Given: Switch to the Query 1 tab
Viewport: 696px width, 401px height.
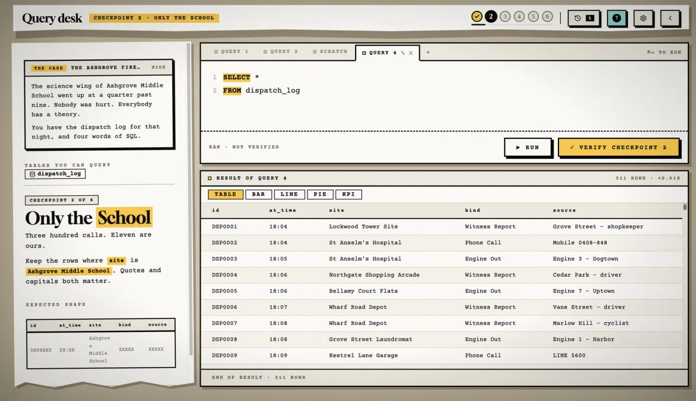Looking at the screenshot, I should (x=231, y=52).
